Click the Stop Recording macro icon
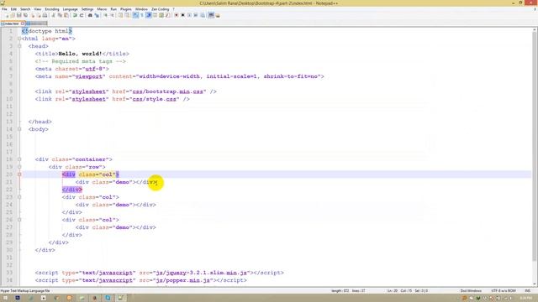The height and width of the screenshot is (302, 538). (x=182, y=15)
